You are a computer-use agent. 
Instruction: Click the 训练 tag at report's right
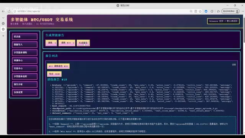pyautogui.click(x=234, y=65)
